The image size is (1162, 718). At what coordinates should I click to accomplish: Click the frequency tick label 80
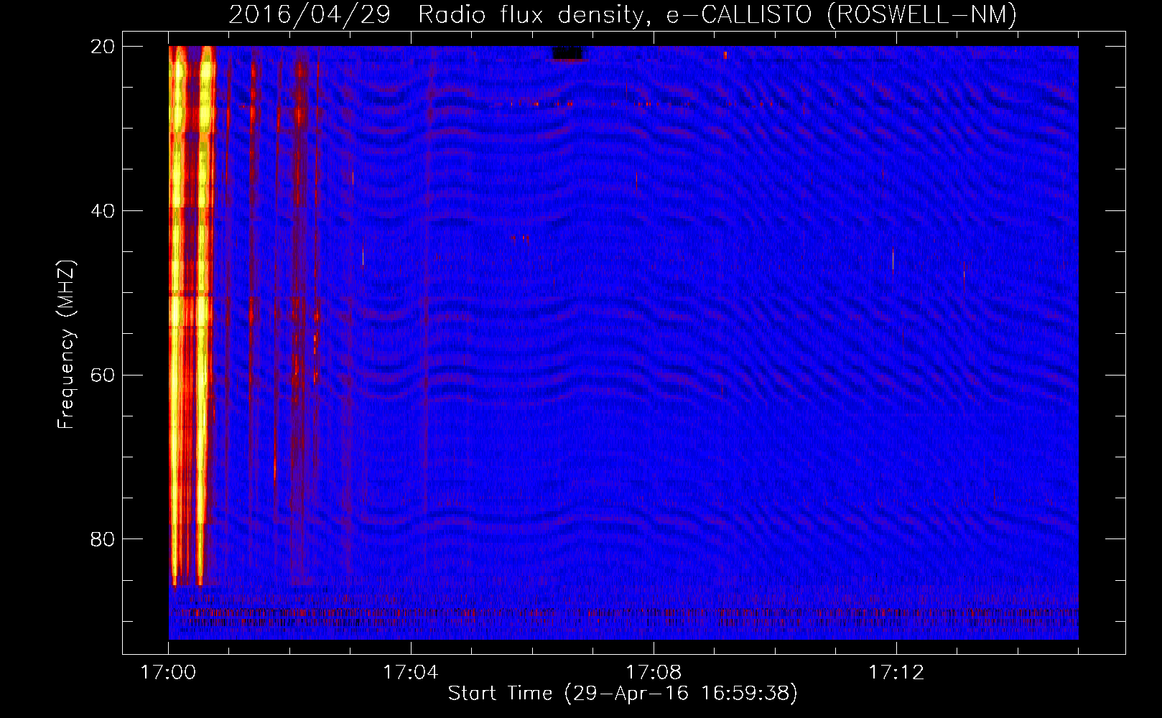tap(103, 539)
